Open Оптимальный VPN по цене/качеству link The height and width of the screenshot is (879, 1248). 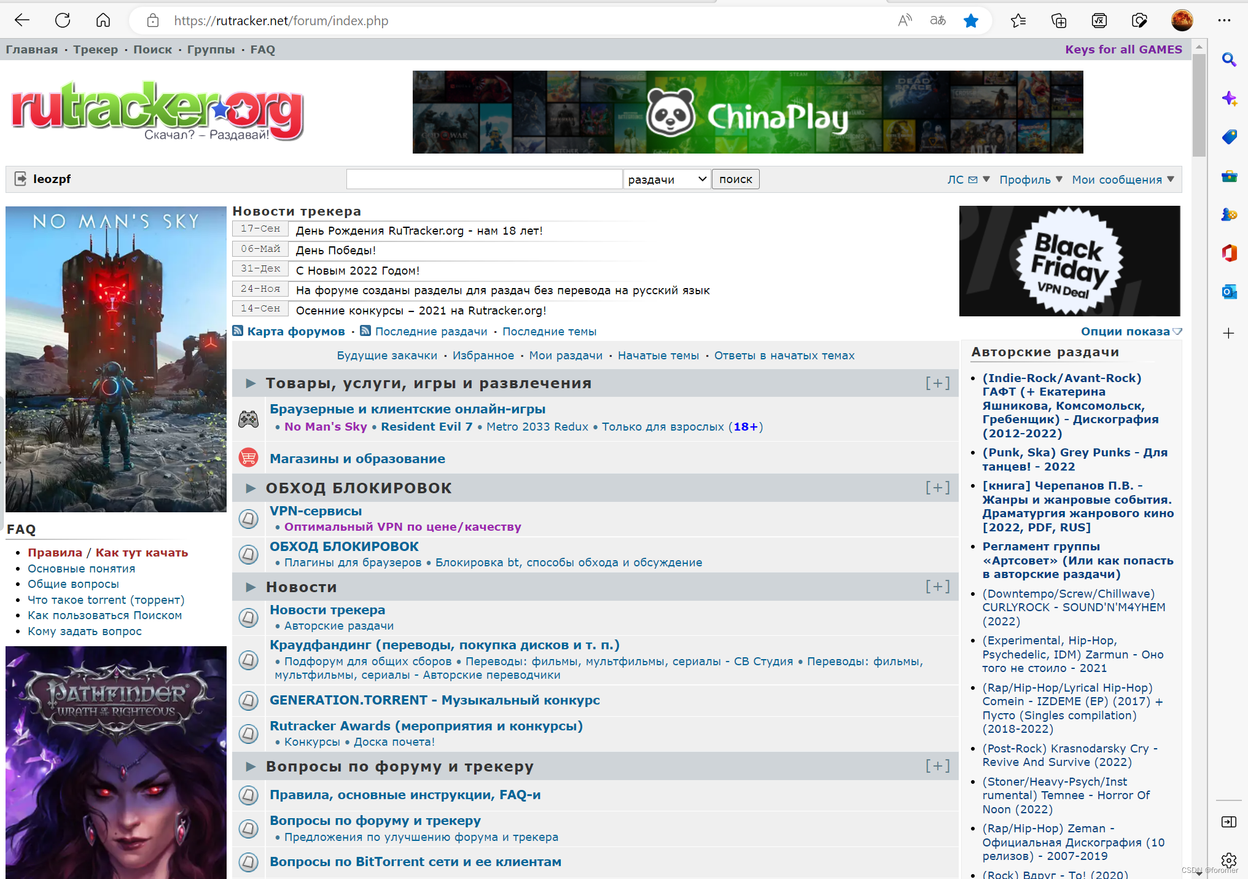pos(402,526)
